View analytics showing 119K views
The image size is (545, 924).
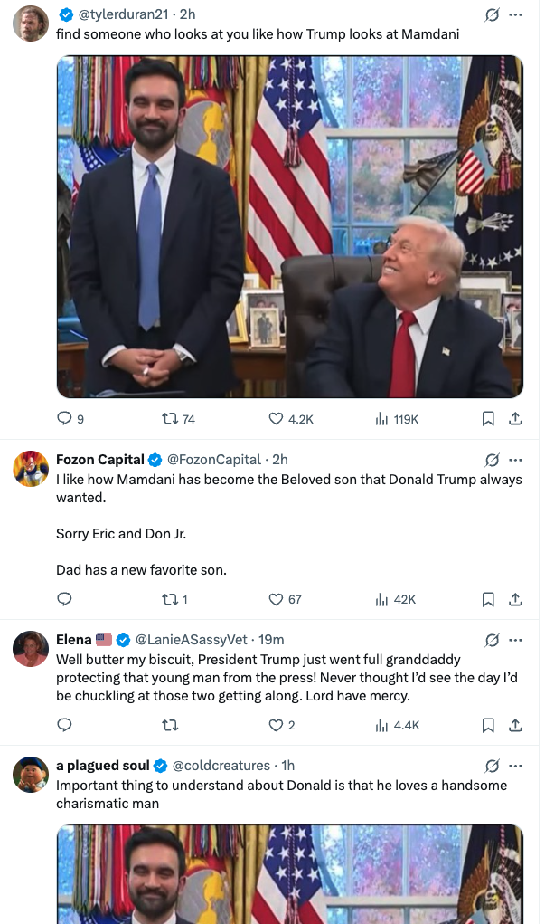coord(381,419)
